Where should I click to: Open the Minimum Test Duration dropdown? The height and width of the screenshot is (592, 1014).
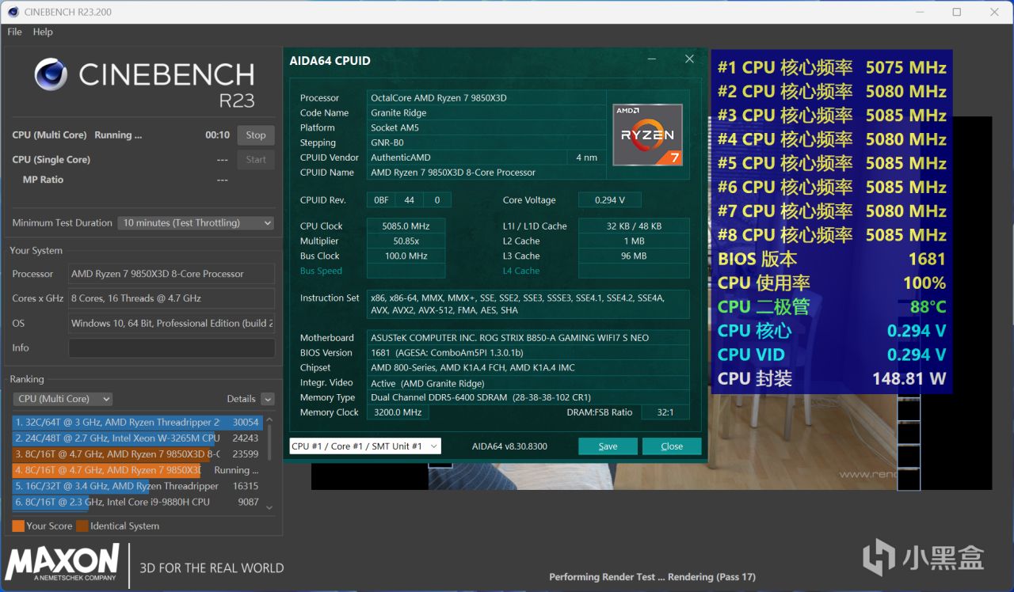click(x=196, y=223)
